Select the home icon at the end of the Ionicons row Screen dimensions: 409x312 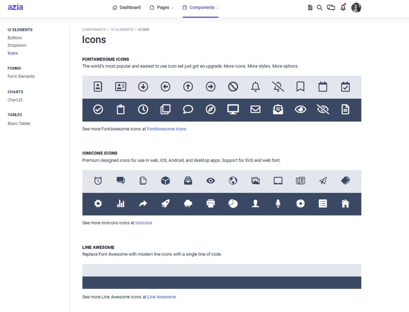[x=345, y=203]
